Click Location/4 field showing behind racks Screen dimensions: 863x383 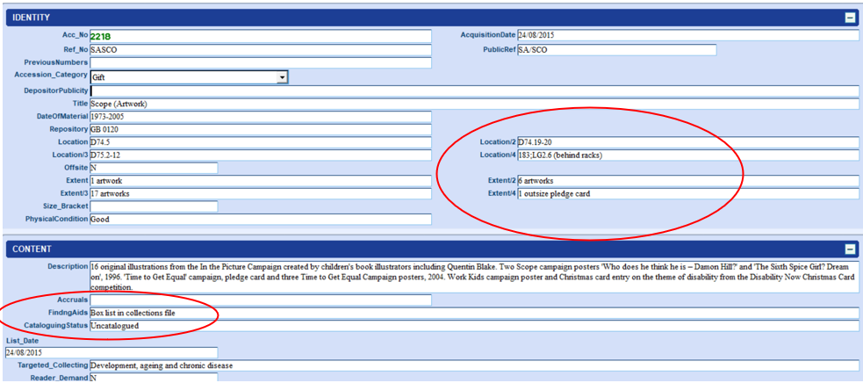click(687, 155)
